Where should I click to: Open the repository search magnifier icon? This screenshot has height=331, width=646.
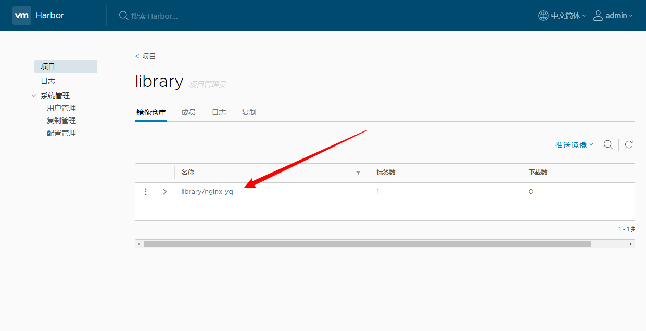(607, 144)
